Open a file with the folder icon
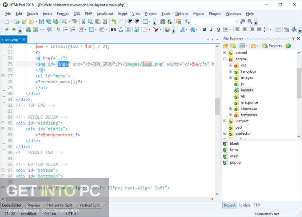This screenshot has width=302, height=217. tap(31, 21)
